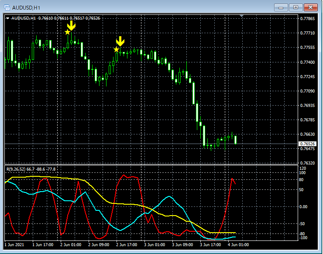The height and width of the screenshot is (254, 323).
Task: Select the second yellow star signal marker
Action: click(117, 49)
